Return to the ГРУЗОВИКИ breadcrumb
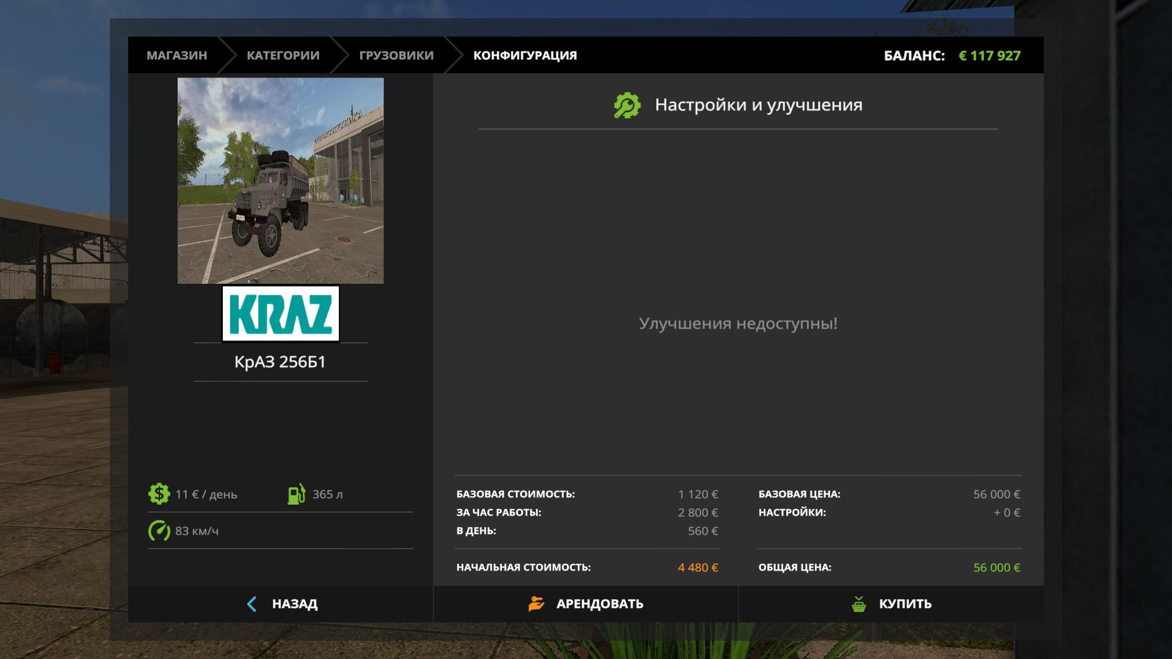The width and height of the screenshot is (1172, 659). point(396,56)
